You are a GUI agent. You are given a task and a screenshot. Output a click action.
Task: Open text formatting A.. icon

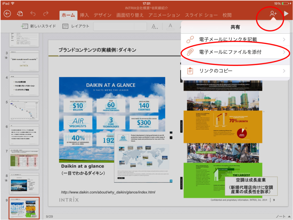tap(155, 26)
